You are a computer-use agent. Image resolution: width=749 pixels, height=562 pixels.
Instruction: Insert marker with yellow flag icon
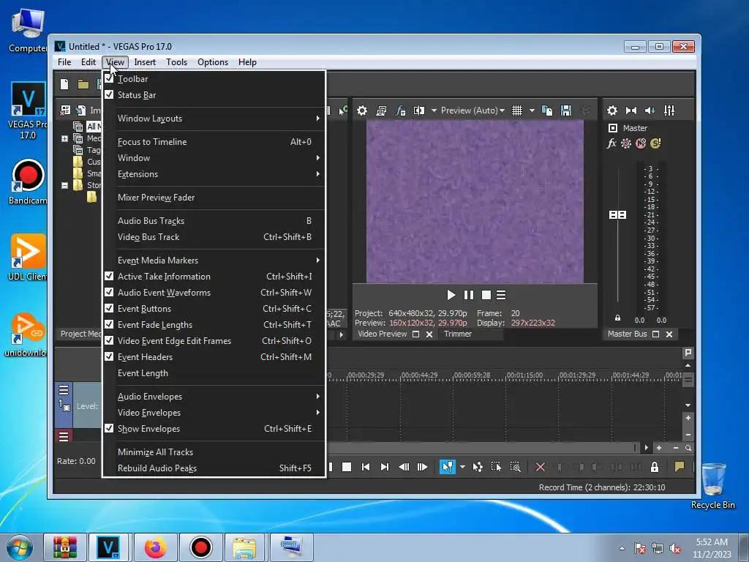pos(679,467)
